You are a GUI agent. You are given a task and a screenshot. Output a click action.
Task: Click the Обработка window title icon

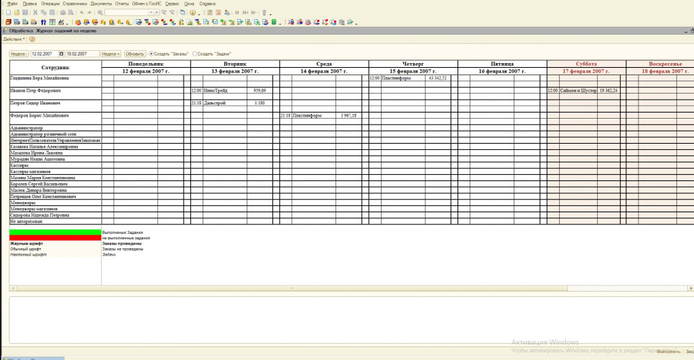point(5,31)
